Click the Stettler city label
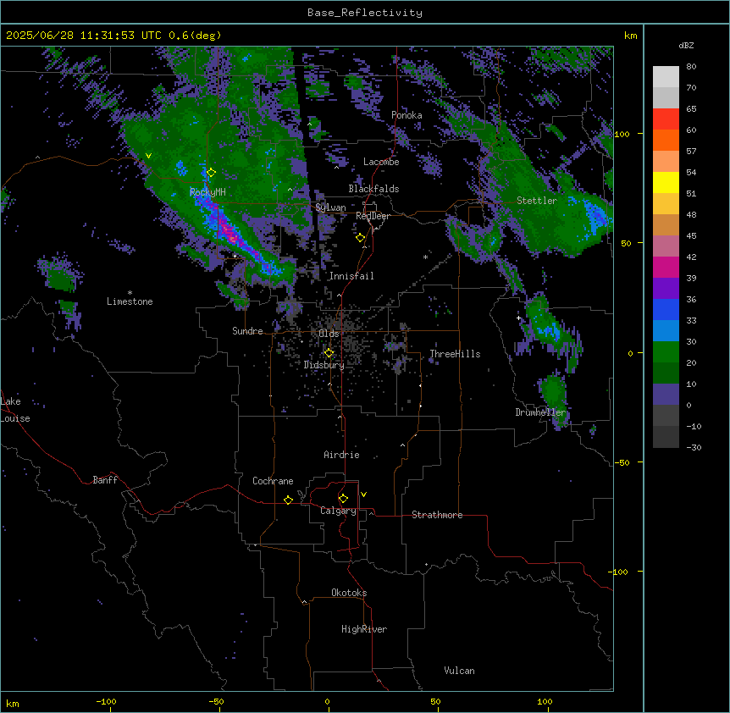The height and width of the screenshot is (713, 730). click(x=537, y=201)
